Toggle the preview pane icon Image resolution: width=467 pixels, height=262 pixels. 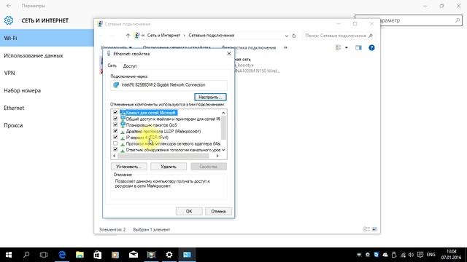(358, 48)
